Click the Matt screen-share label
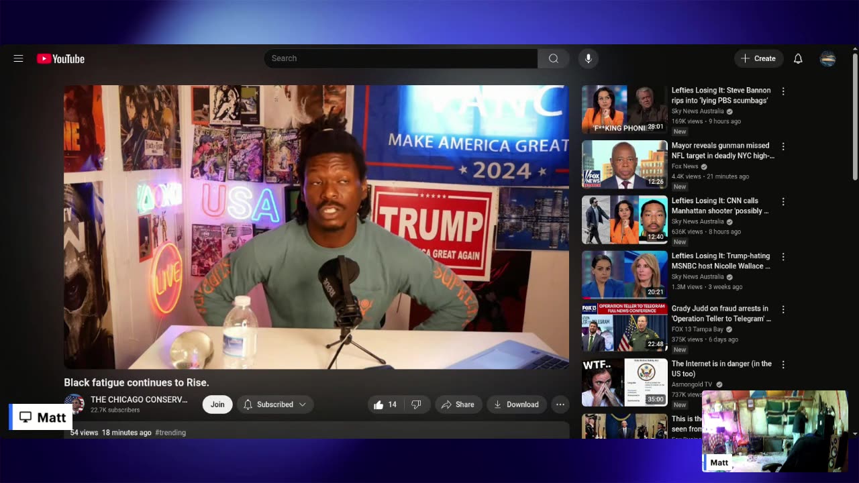The width and height of the screenshot is (859, 483). click(x=42, y=417)
